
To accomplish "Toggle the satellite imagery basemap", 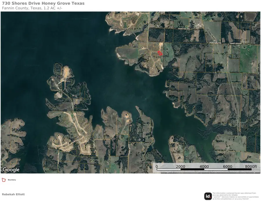I will pyautogui.click(x=130, y=92).
